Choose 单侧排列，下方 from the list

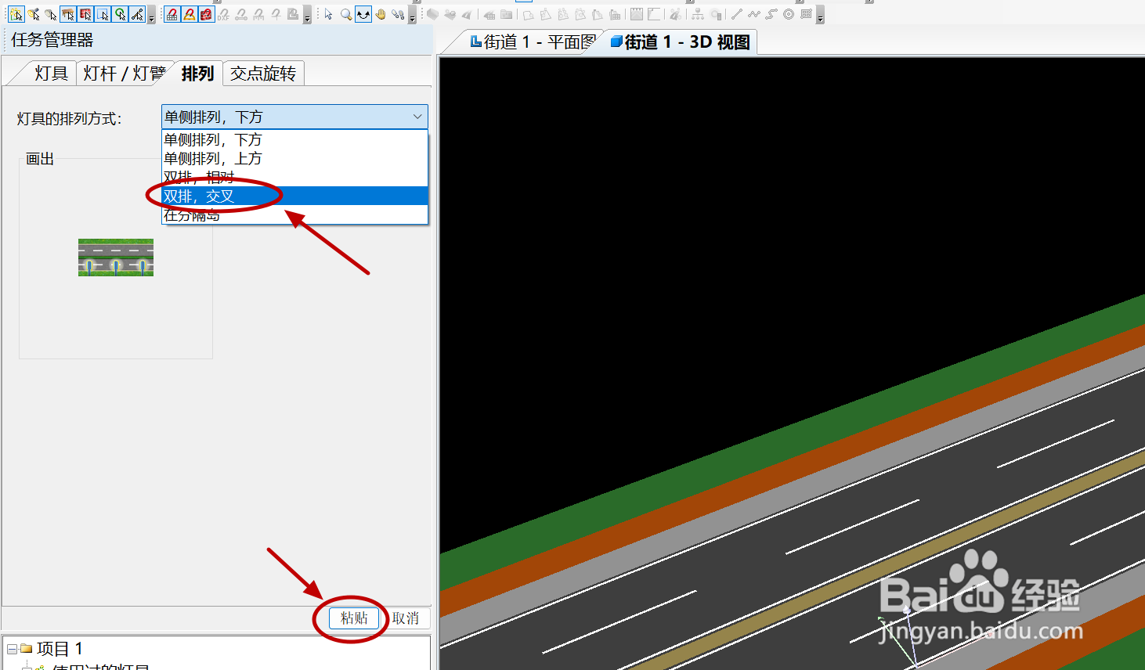(294, 139)
